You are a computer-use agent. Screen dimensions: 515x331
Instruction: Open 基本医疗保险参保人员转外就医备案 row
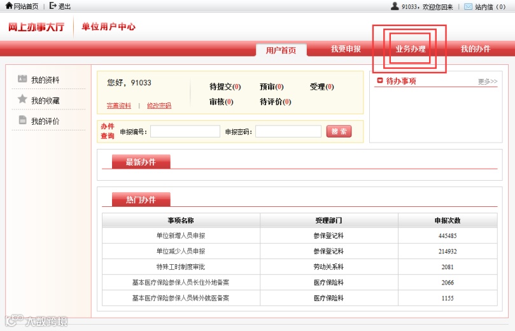coord(181,298)
